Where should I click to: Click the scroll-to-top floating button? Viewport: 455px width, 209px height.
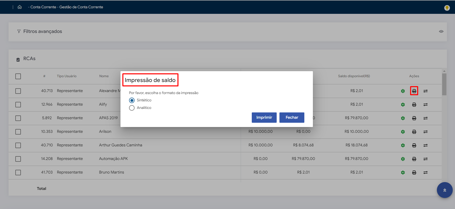pyautogui.click(x=444, y=190)
